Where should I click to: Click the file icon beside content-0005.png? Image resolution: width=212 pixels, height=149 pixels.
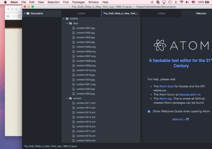click(73, 47)
